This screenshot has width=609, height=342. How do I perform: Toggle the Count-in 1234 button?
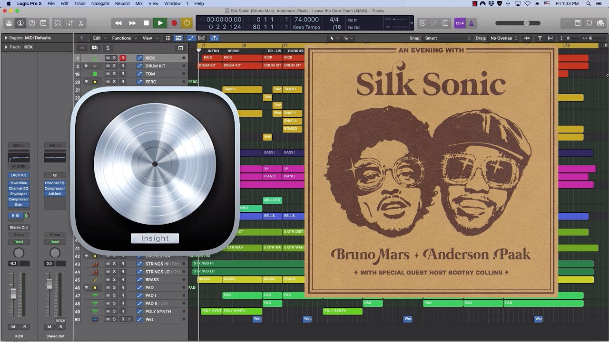460,23
